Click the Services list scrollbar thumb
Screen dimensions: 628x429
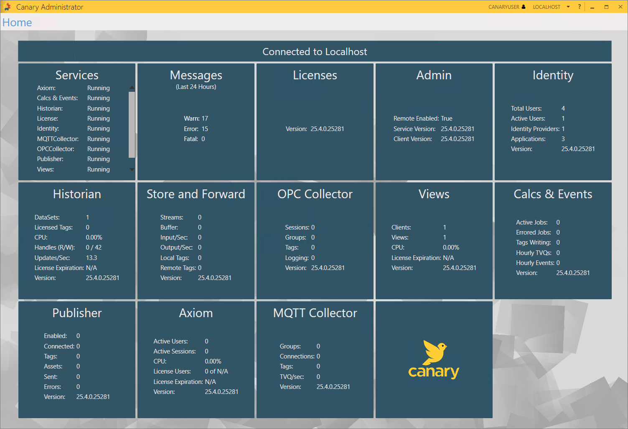132,124
